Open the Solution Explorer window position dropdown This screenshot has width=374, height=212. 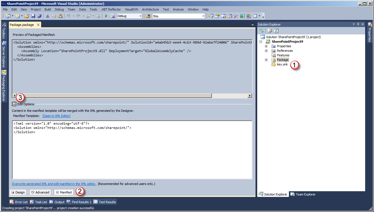click(x=354, y=24)
